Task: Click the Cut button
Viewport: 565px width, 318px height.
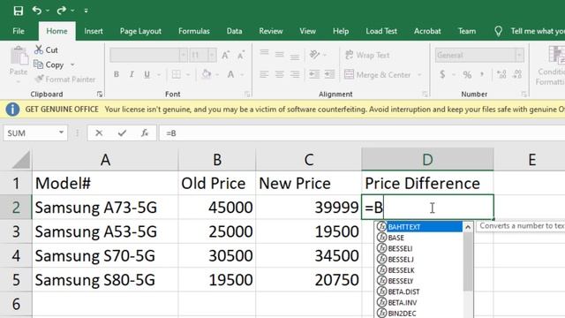Action: 46,49
